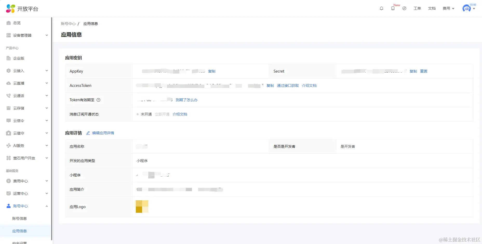482x244 pixels.
Task: Click the 运营中心 chart icon
Action: 9,194
